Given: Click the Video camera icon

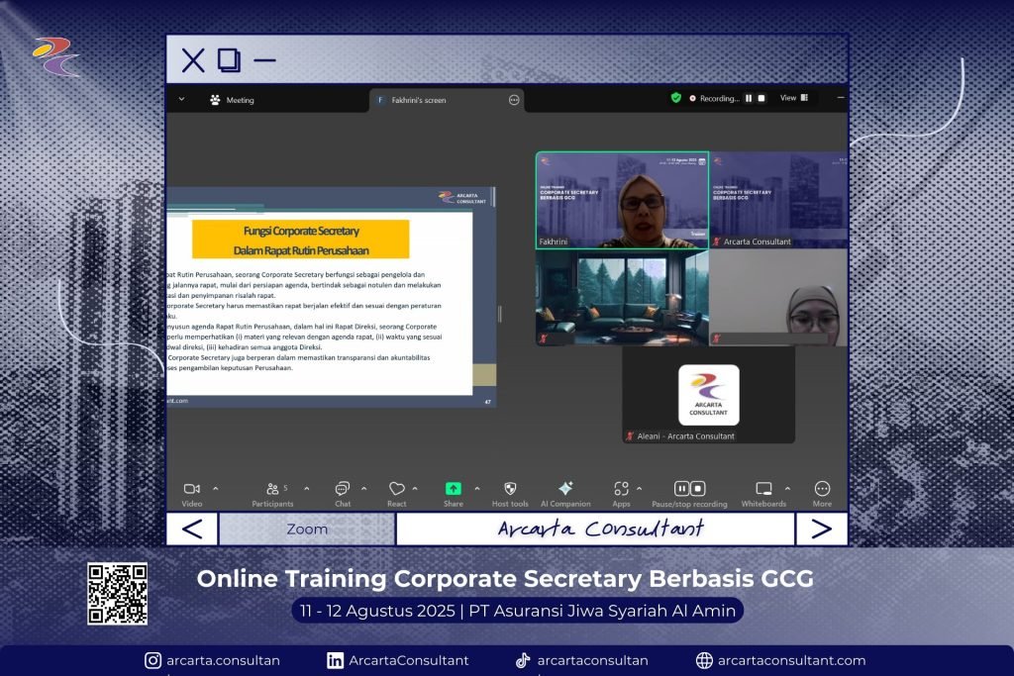Looking at the screenshot, I should click(x=192, y=489).
